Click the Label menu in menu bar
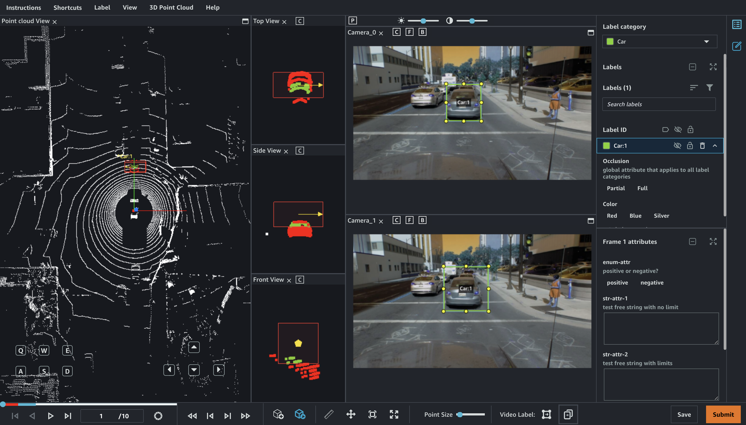This screenshot has height=425, width=746. point(102,8)
